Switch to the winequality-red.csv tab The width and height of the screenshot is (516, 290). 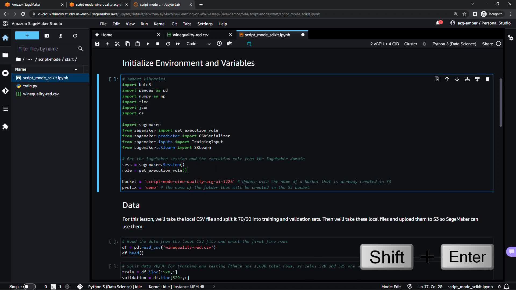click(x=190, y=35)
